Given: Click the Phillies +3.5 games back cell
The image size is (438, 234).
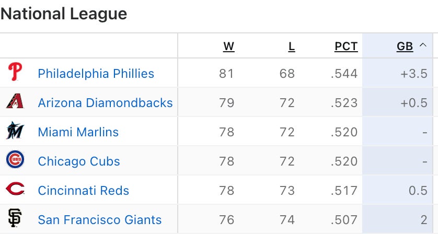Looking at the screenshot, I should point(414,74).
